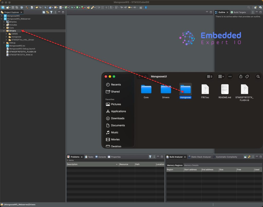Click the green Run button in toolbar
Screen dimensions: 263x207
coord(77,7)
